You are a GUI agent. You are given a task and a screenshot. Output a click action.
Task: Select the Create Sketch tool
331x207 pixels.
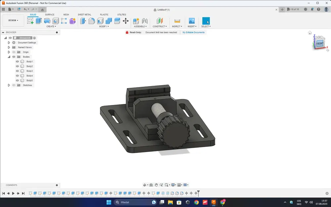coord(31,21)
